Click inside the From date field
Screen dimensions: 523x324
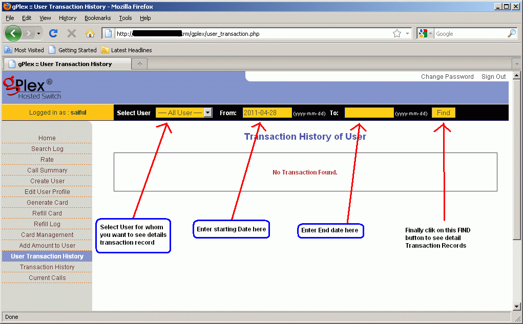pyautogui.click(x=267, y=113)
